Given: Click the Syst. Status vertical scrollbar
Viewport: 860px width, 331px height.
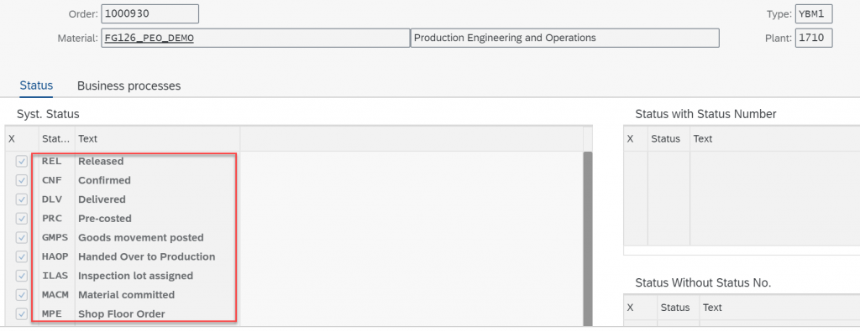Looking at the screenshot, I should [x=587, y=239].
